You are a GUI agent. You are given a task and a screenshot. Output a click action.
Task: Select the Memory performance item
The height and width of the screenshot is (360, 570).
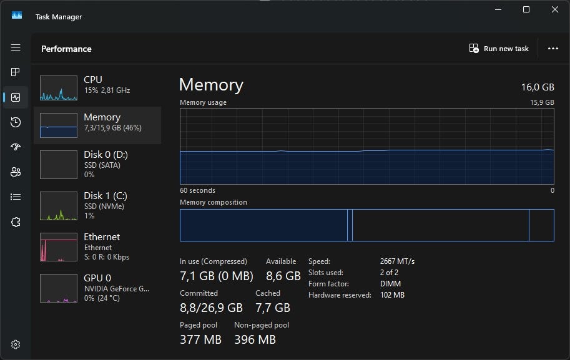coord(97,125)
